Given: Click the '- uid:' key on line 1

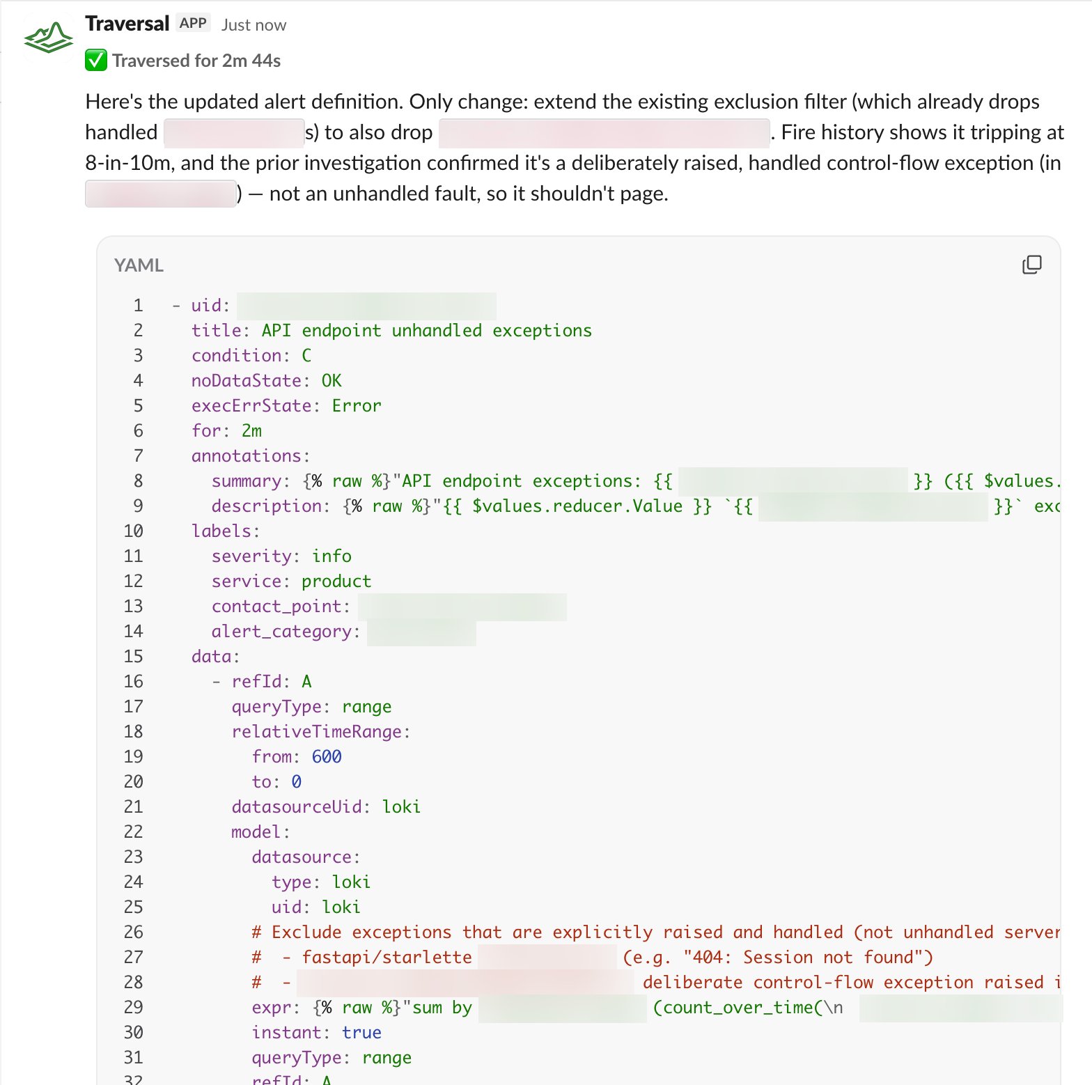Looking at the screenshot, I should [x=201, y=305].
